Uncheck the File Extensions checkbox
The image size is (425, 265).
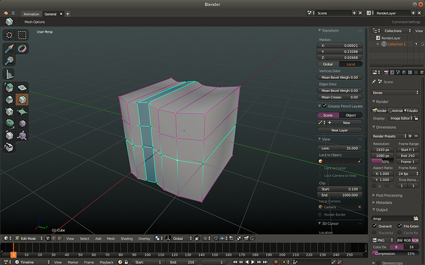tap(400, 226)
